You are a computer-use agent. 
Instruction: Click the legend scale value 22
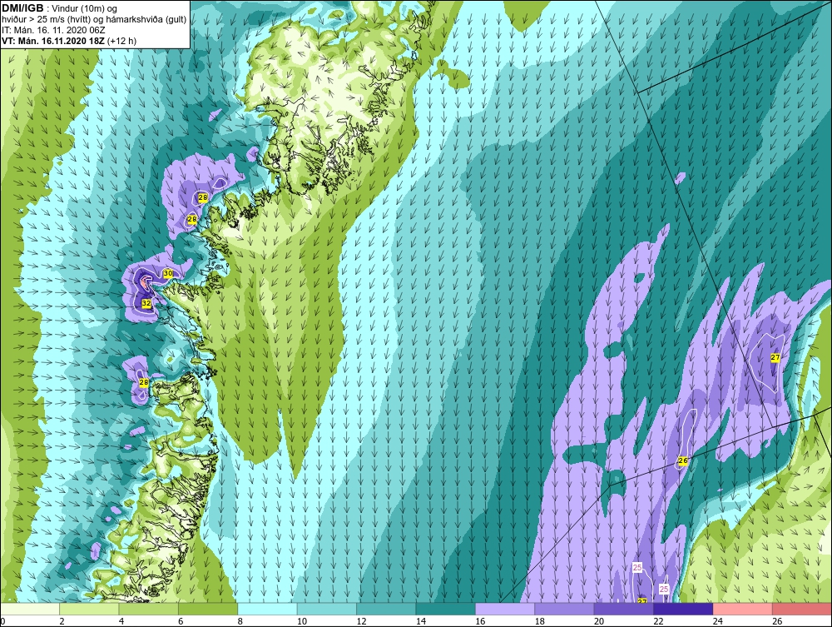pos(658,622)
